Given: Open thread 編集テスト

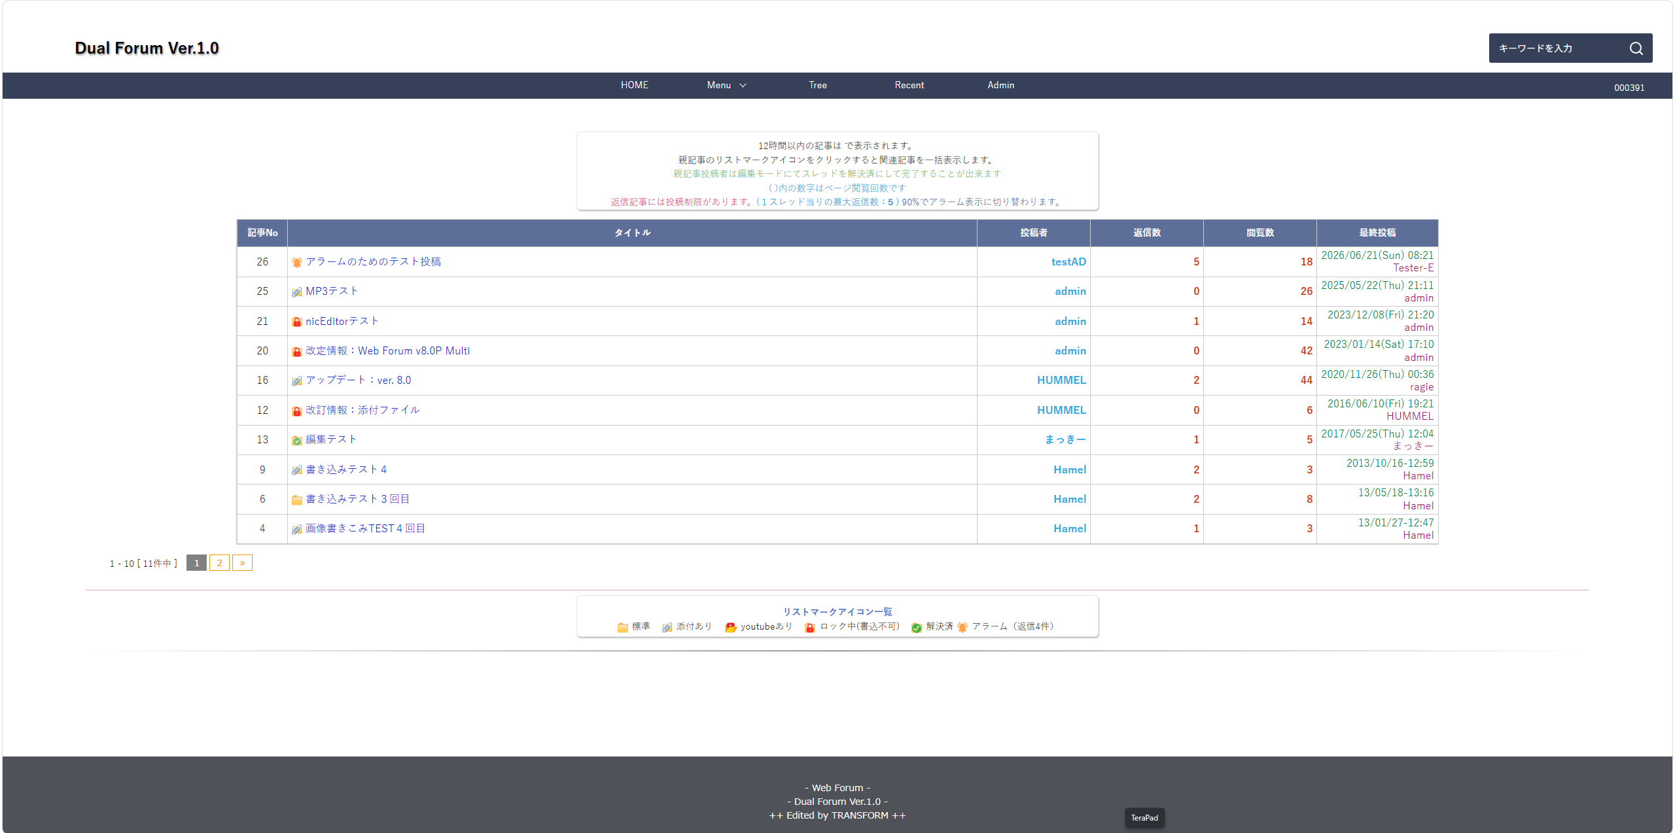Looking at the screenshot, I should pos(331,439).
